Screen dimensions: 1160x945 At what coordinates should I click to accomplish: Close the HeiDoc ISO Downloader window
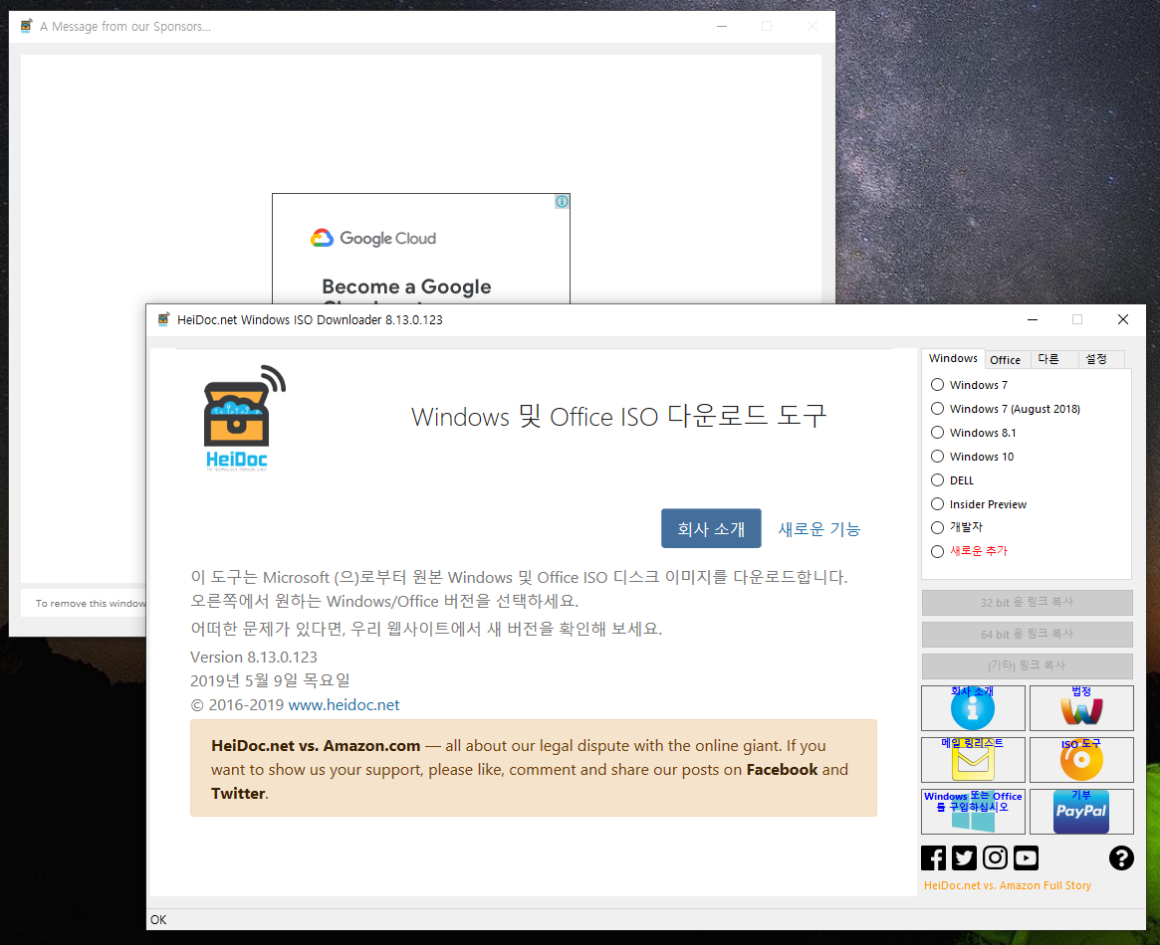point(1122,319)
